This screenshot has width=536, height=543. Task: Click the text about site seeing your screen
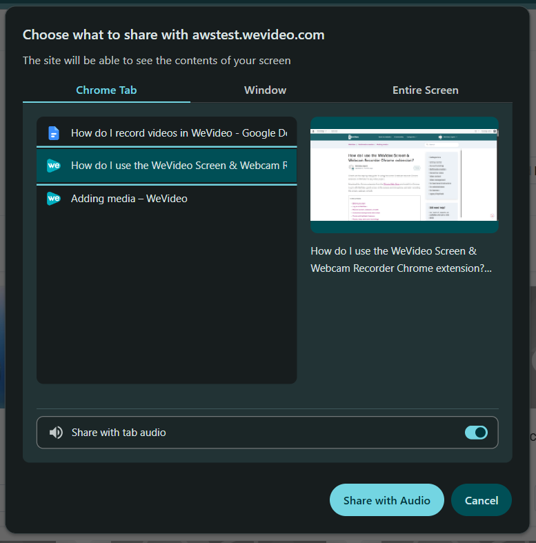point(157,61)
